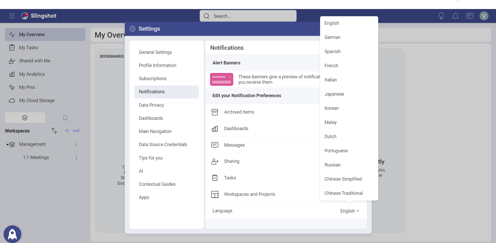Switch to the workspaces layers tab
This screenshot has width=496, height=243.
click(x=25, y=118)
